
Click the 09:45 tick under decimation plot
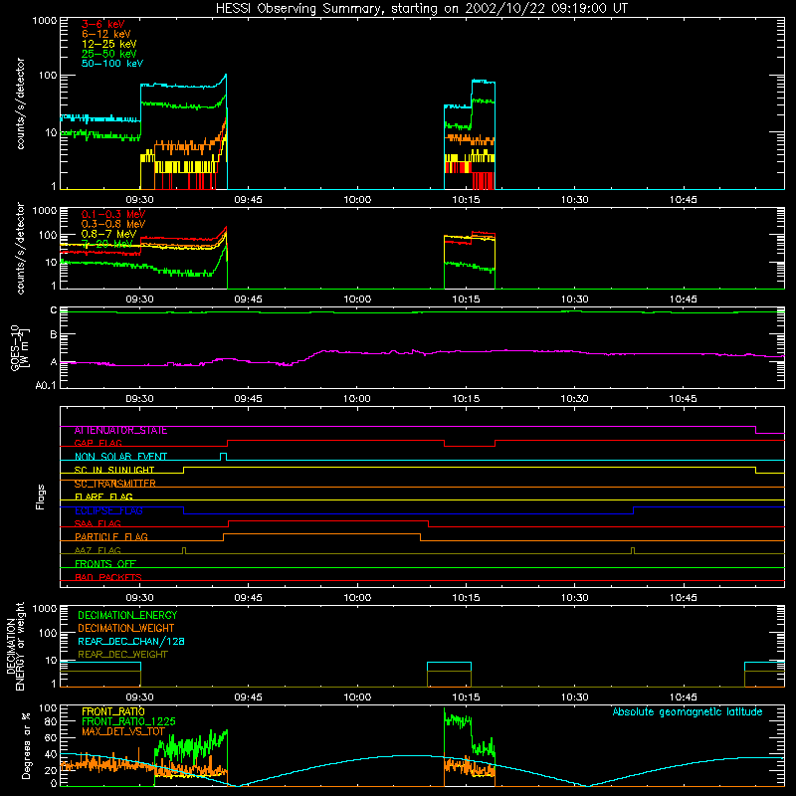(248, 697)
